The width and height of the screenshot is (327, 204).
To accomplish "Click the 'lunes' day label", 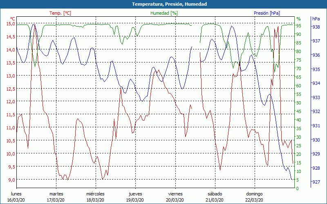I will (x=16, y=194).
